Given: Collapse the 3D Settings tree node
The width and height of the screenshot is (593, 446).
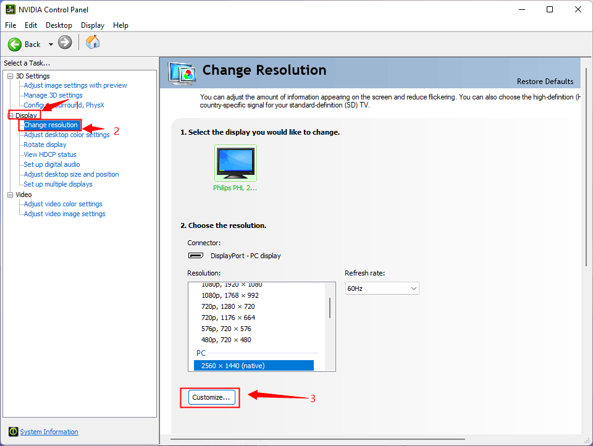Looking at the screenshot, I should pyautogui.click(x=11, y=76).
